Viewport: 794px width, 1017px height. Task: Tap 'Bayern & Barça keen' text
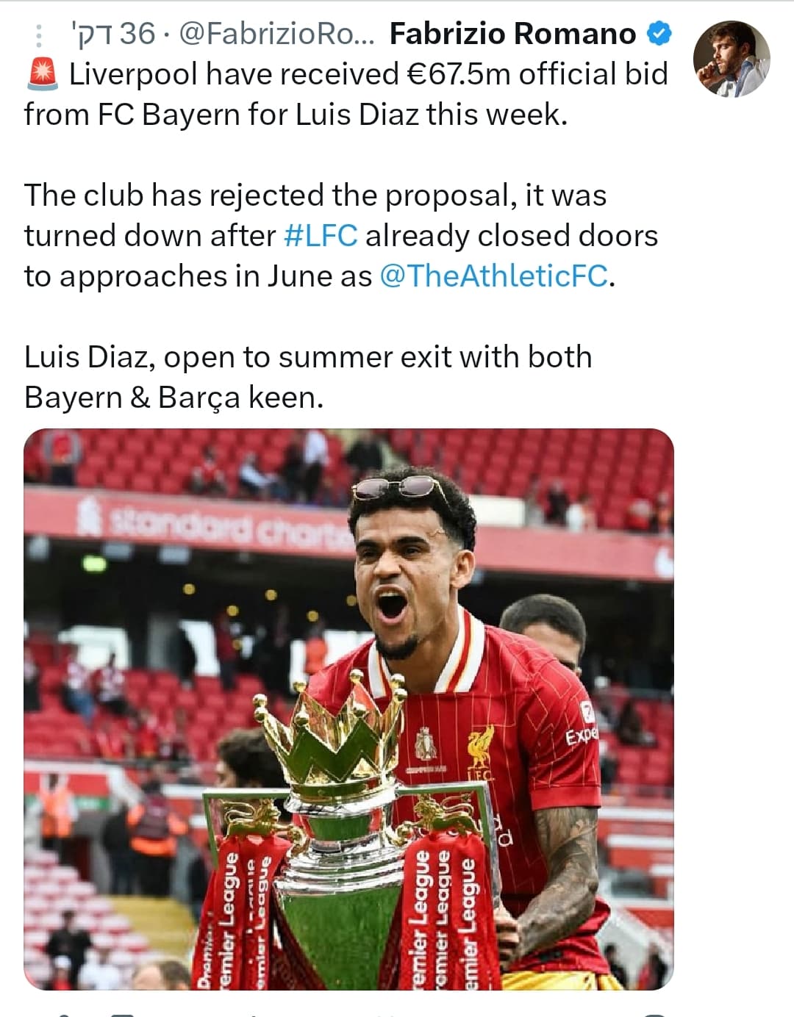click(174, 398)
